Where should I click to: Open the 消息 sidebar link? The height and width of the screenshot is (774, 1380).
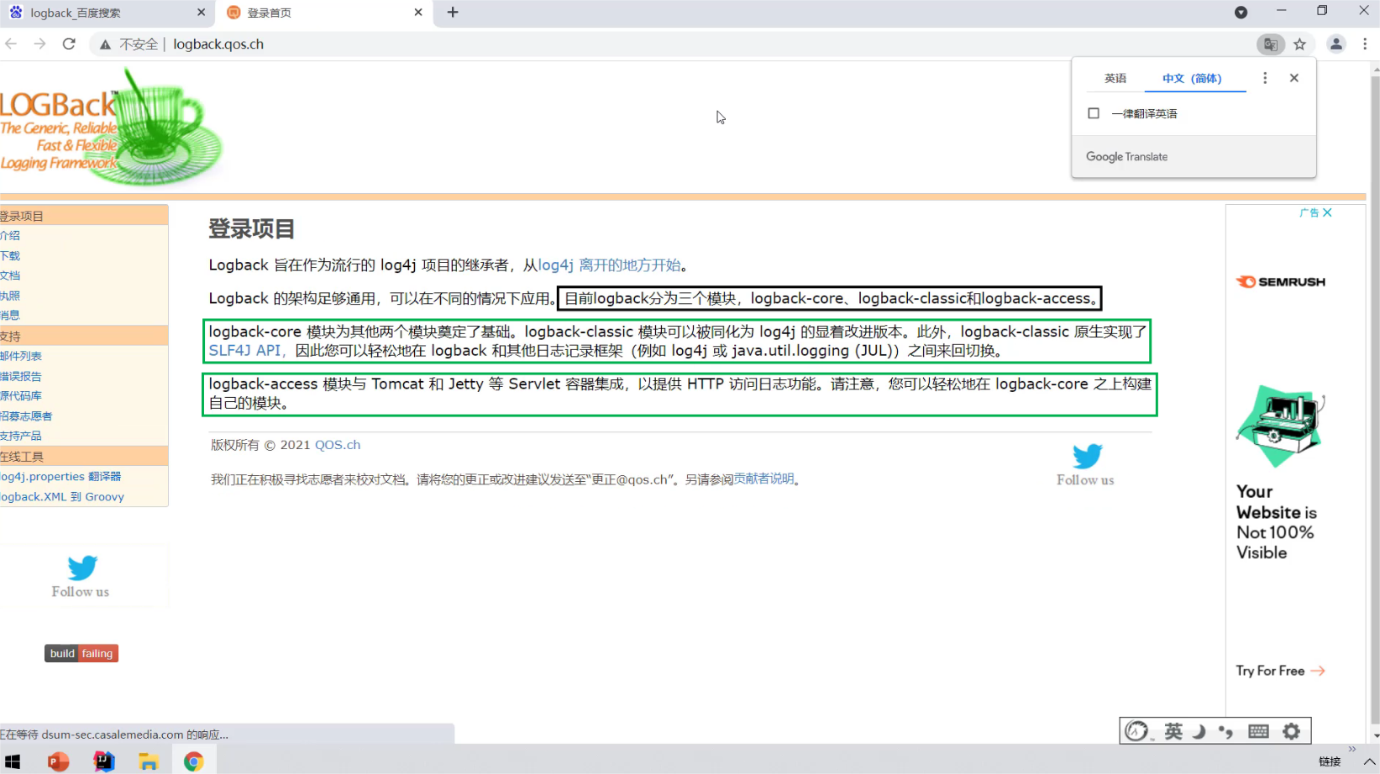click(x=10, y=315)
